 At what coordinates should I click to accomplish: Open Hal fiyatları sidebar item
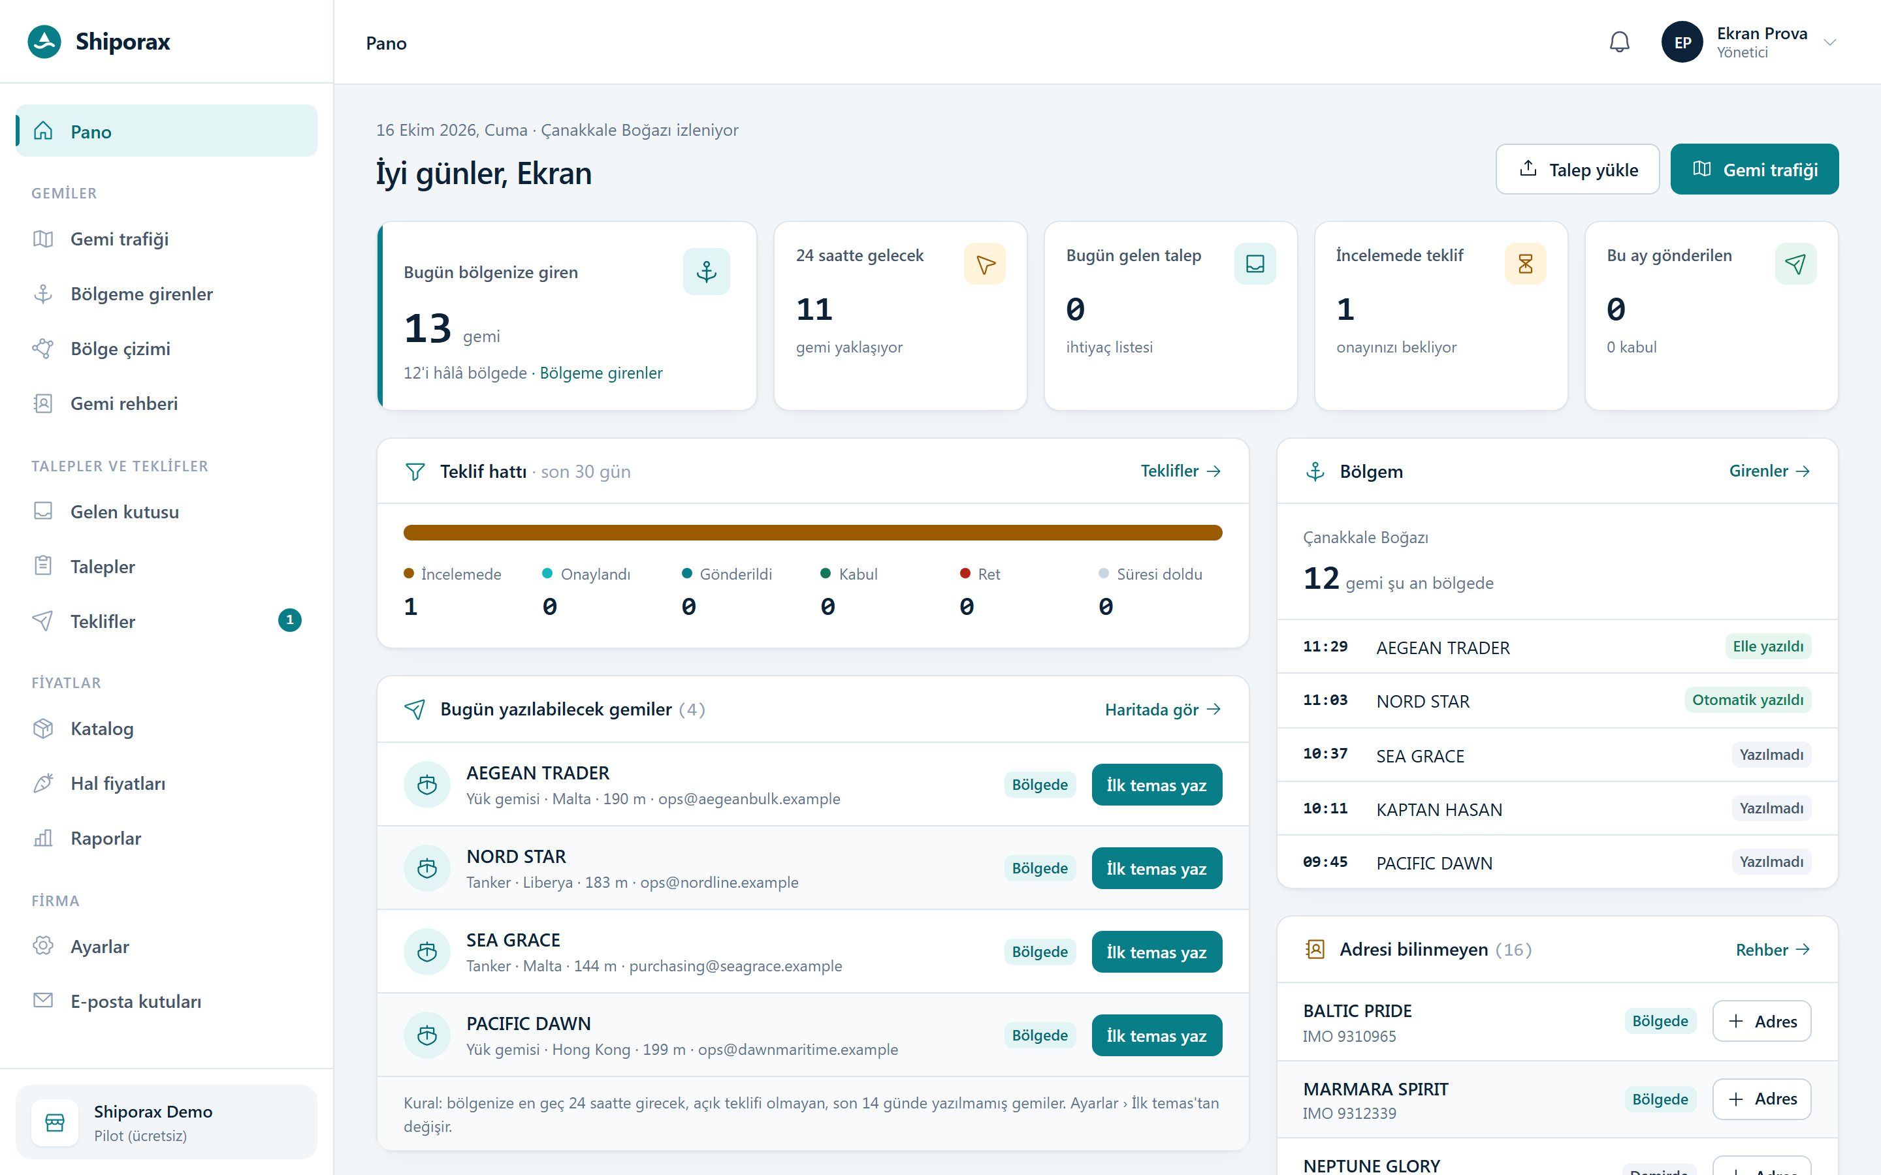[167, 783]
